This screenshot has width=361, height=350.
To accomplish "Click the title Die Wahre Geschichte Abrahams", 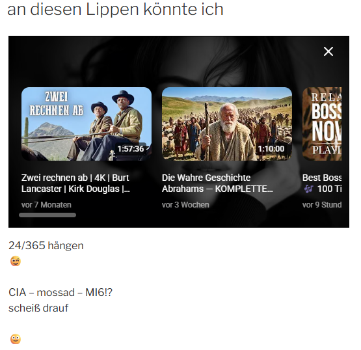I will click(217, 183).
